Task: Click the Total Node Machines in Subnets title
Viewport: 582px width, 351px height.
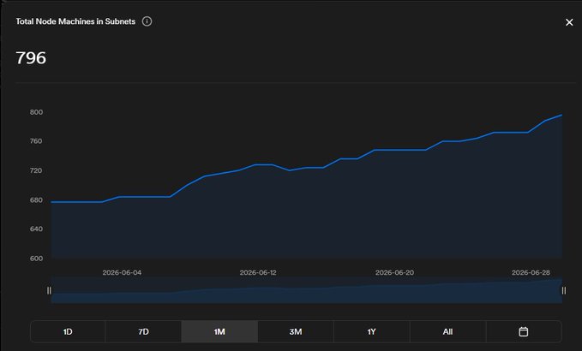Action: (x=75, y=21)
